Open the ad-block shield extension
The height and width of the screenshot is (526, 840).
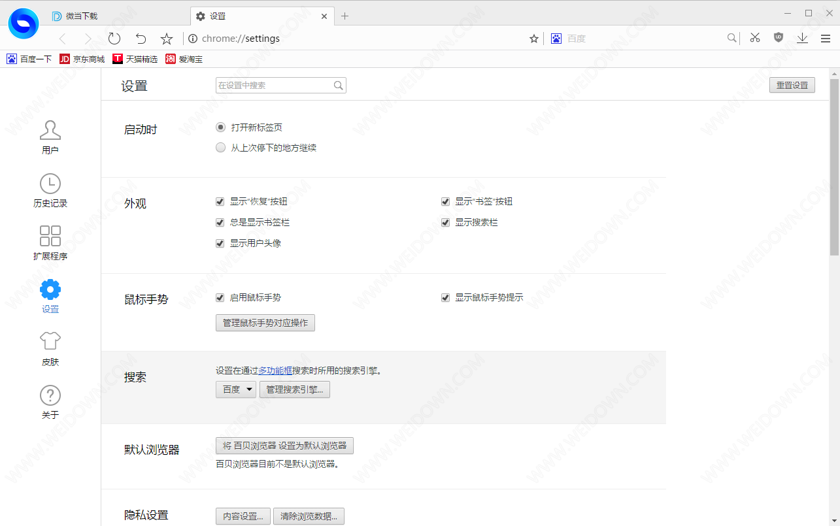[x=779, y=38]
